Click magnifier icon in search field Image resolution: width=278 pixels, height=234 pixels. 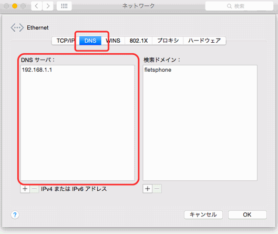click(x=229, y=6)
